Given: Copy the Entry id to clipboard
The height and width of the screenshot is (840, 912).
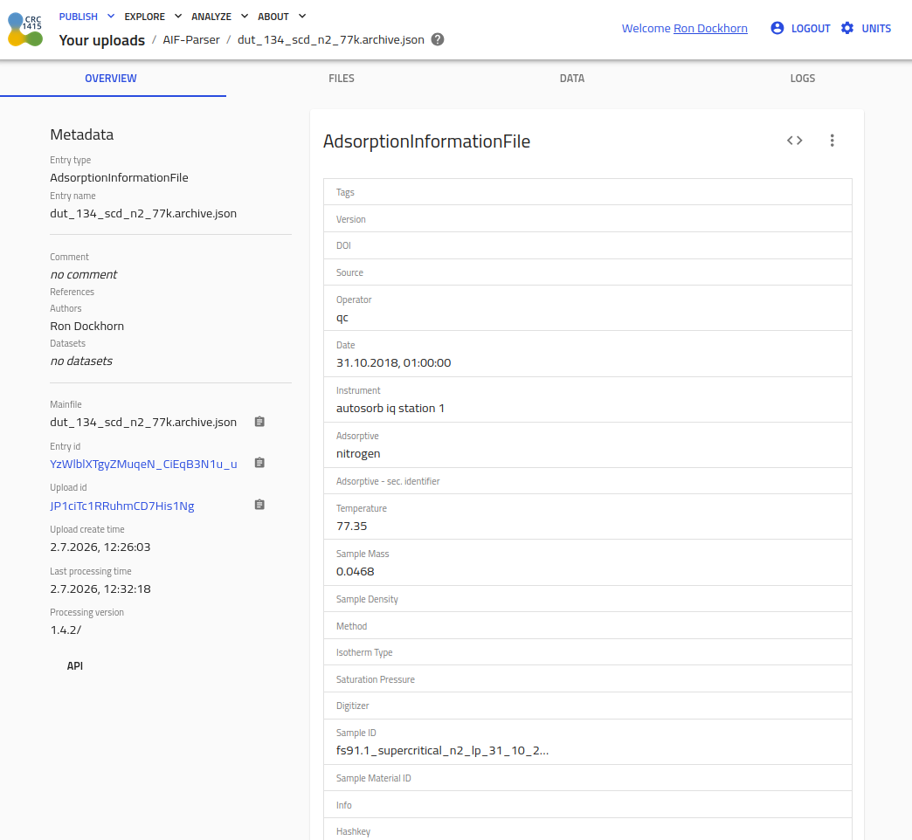Looking at the screenshot, I should coord(260,463).
